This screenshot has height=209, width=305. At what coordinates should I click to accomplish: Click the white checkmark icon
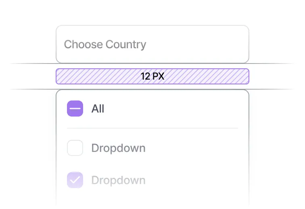[75, 180]
